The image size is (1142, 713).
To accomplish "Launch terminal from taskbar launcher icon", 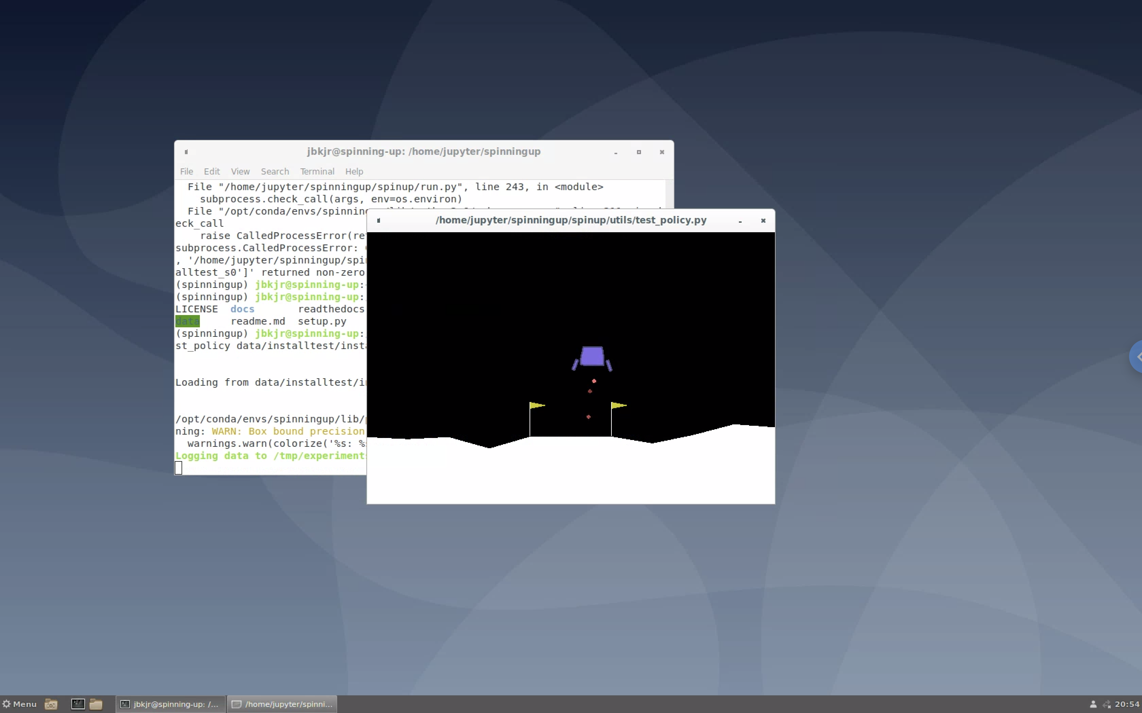I will (x=78, y=704).
